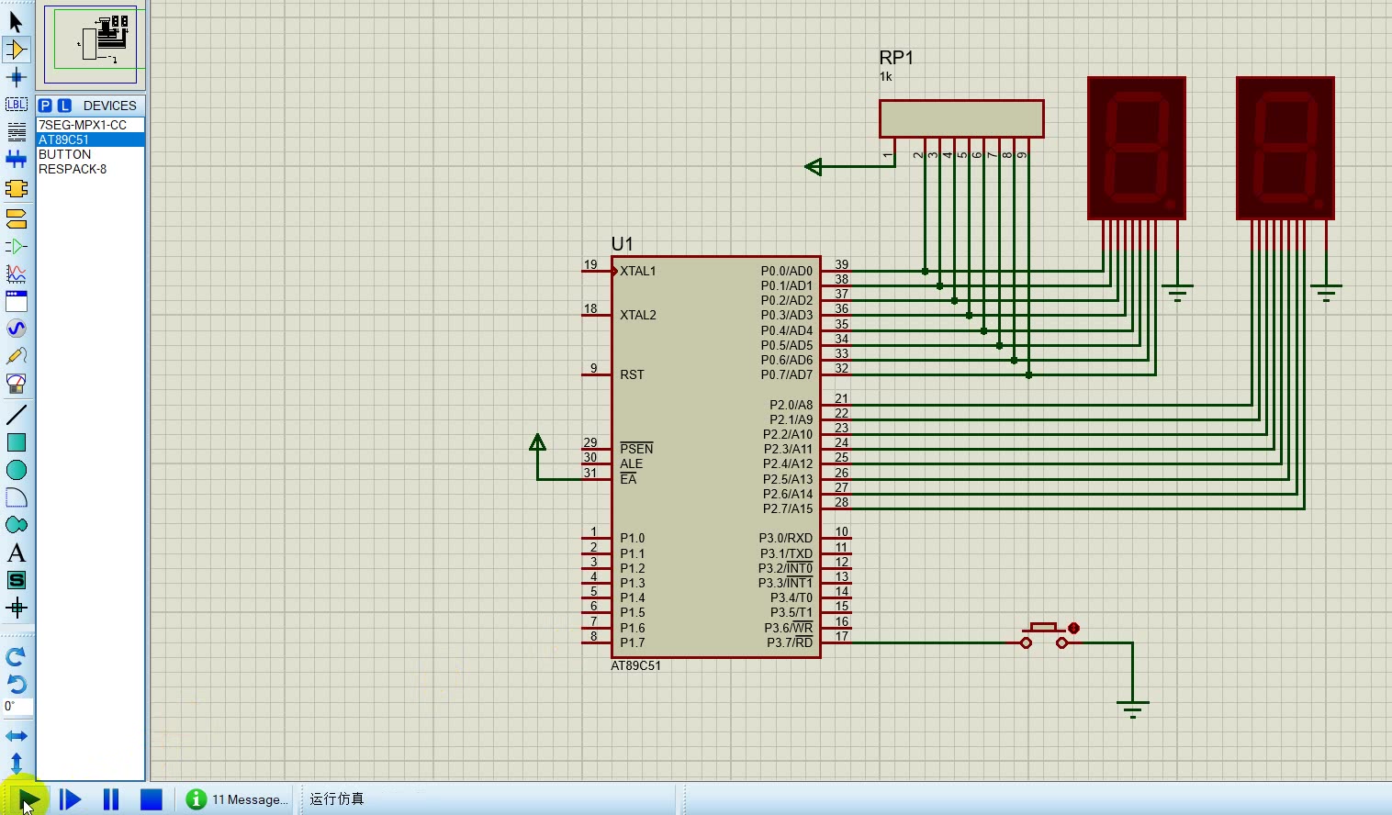Click the horizontal mirror (X-flip) icon
The image size is (1392, 815).
point(16,736)
